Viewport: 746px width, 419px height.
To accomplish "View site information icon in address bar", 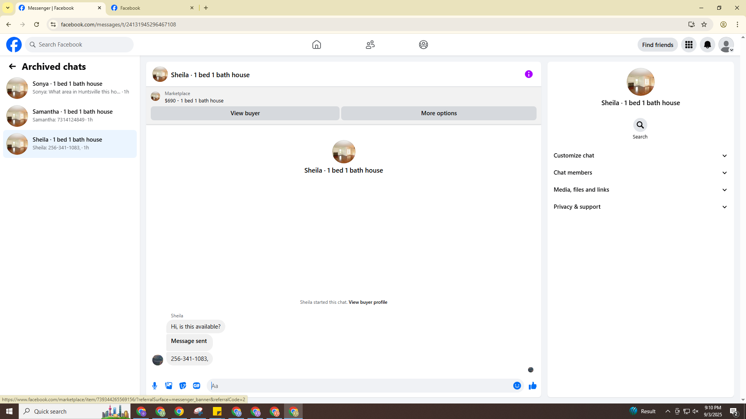I will [53, 24].
